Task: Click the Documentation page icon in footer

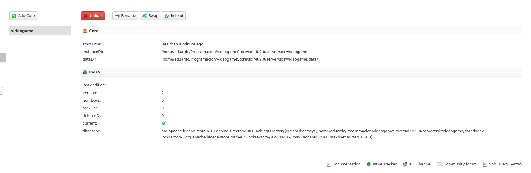Action: [328, 164]
